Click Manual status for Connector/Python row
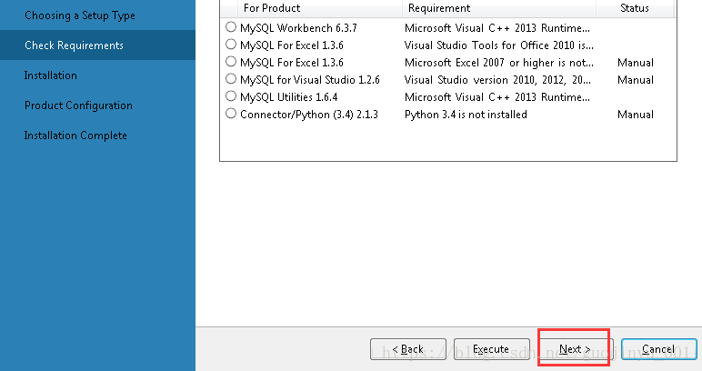Viewport: 702px width, 371px height. tap(635, 115)
